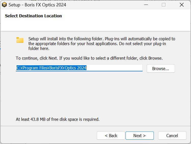
Task: Click the 43.8 MB free disk space notice
Action: (x=58, y=119)
